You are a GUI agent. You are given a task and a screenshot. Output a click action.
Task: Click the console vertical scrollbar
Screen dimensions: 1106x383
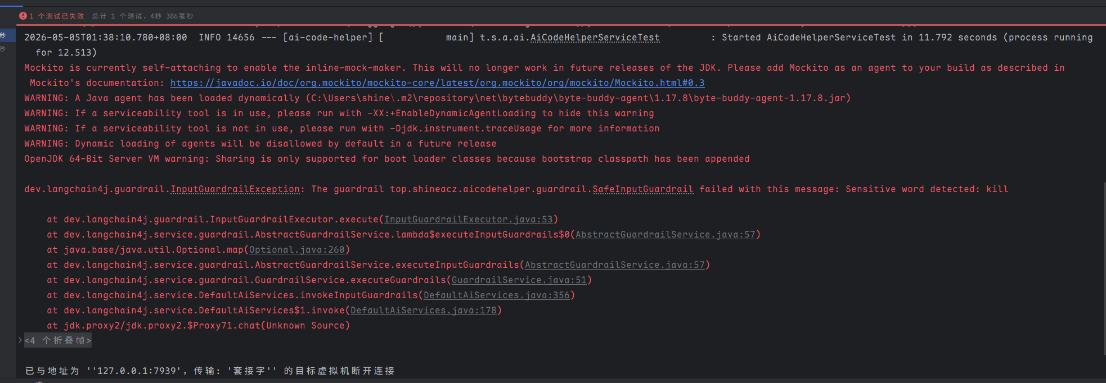pos(1103,268)
